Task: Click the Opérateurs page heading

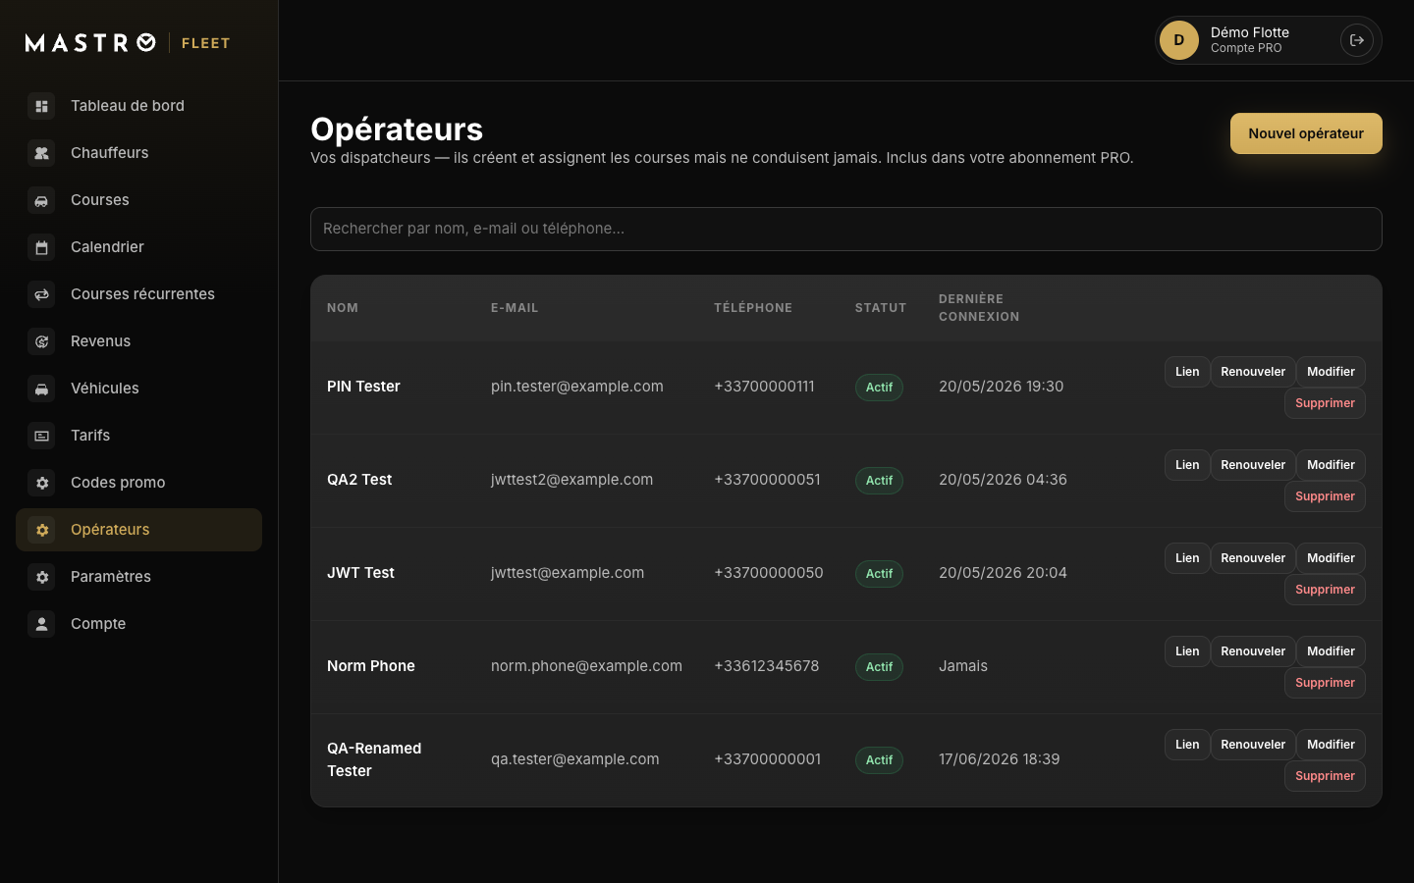Action: point(397,130)
